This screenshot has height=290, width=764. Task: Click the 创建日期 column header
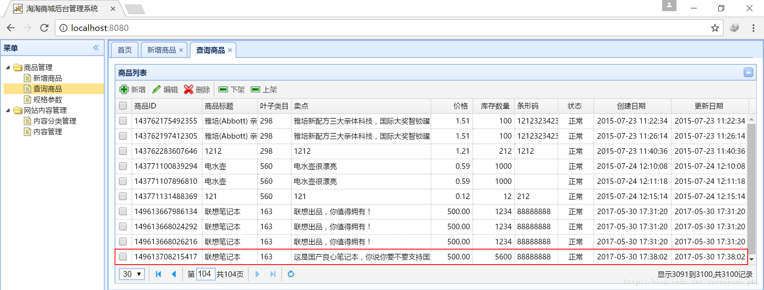click(632, 106)
